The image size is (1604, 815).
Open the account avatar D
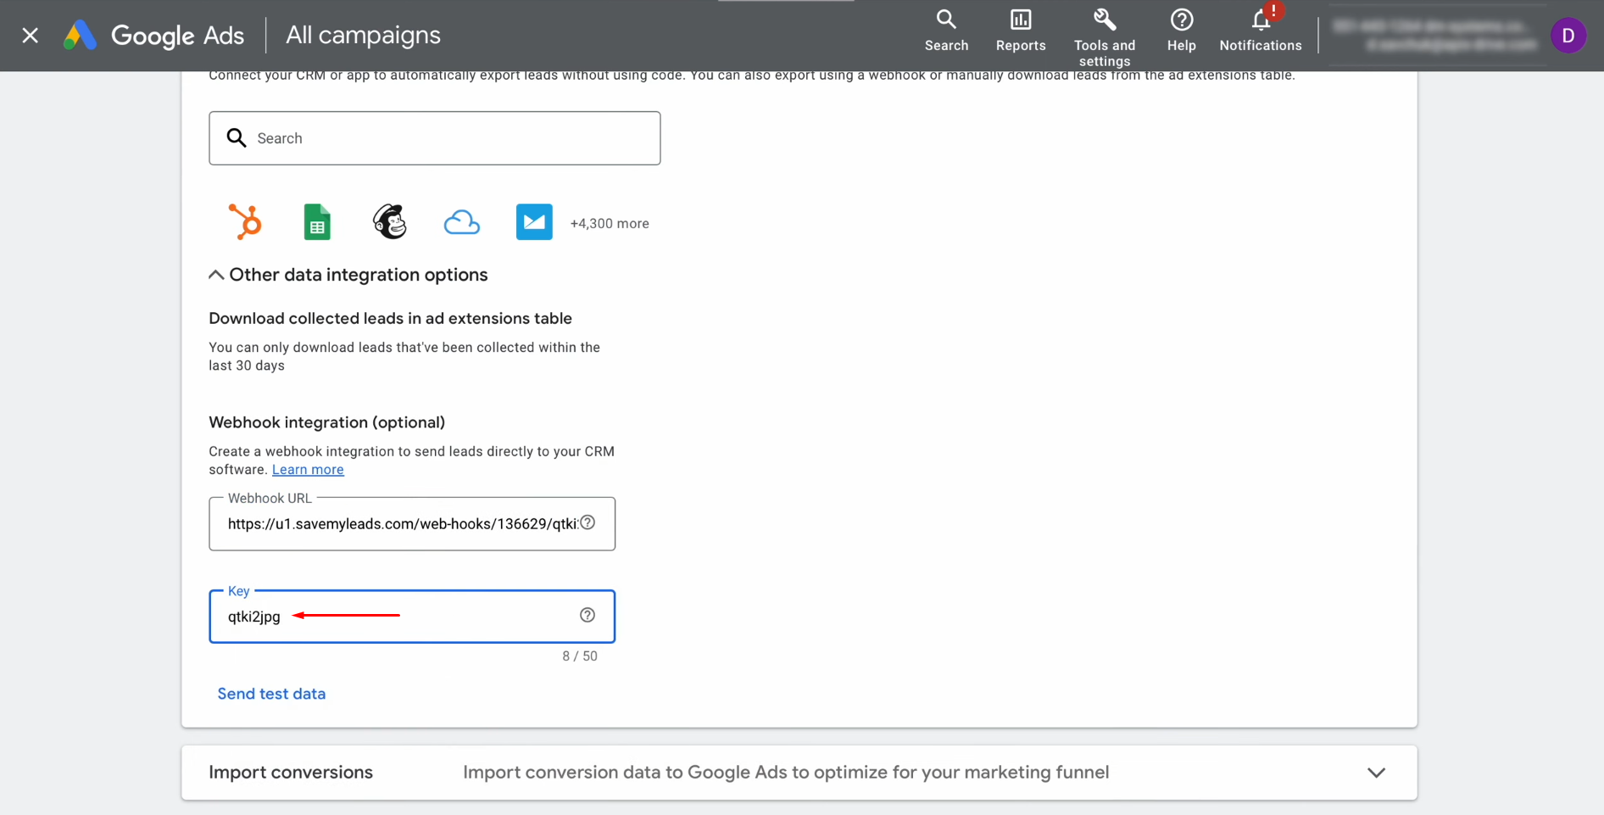pyautogui.click(x=1568, y=36)
